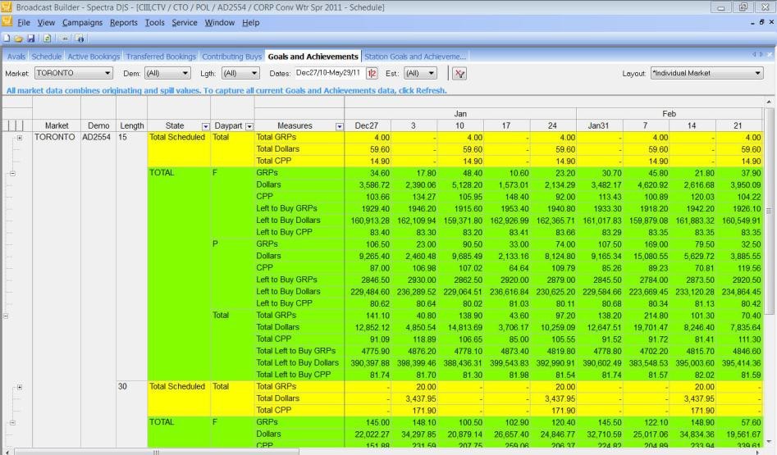Click the blue Refresh notice text
Image resolution: width=777 pixels, height=455 pixels.
tap(226, 91)
